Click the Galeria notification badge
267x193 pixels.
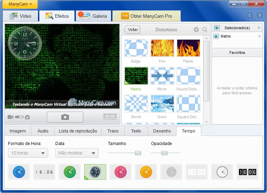[80, 14]
